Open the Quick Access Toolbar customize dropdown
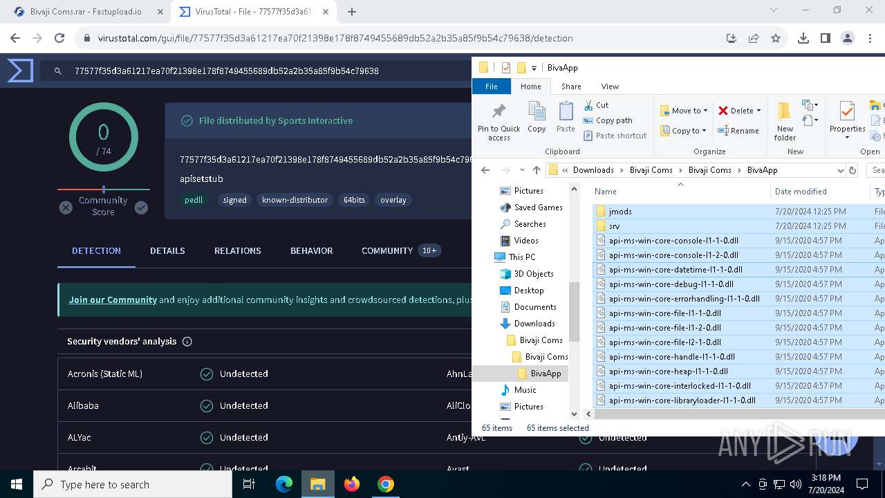 (534, 68)
